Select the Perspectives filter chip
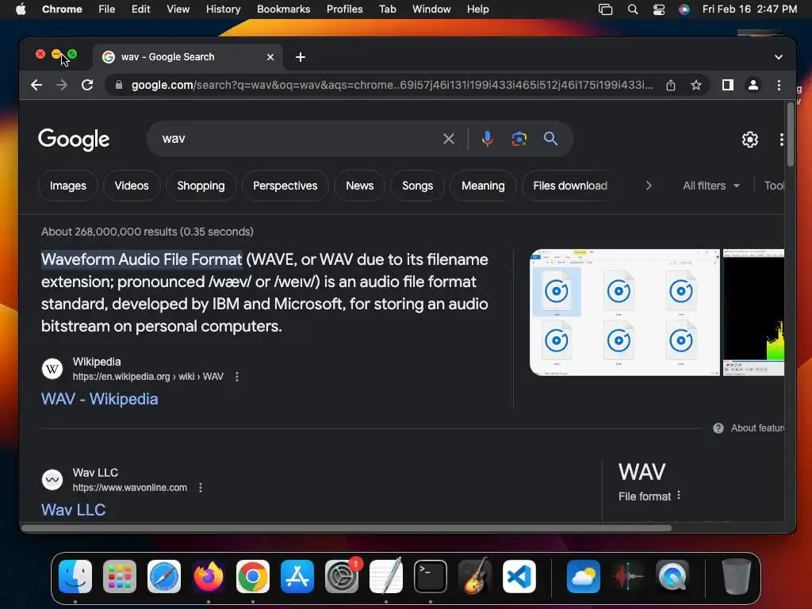The image size is (812, 609). tap(285, 186)
